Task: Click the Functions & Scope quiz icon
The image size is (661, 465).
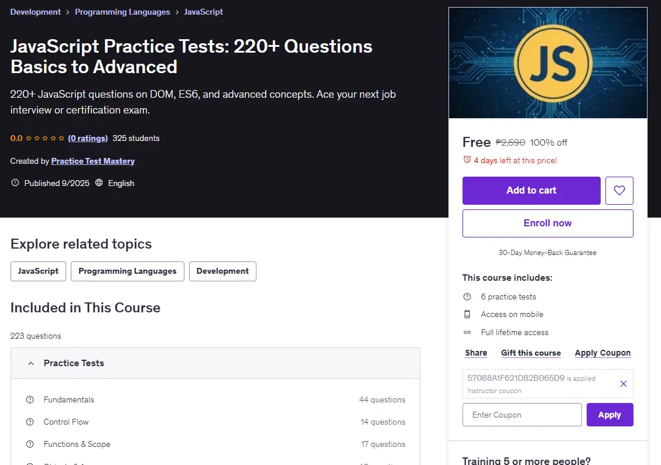Action: 30,444
